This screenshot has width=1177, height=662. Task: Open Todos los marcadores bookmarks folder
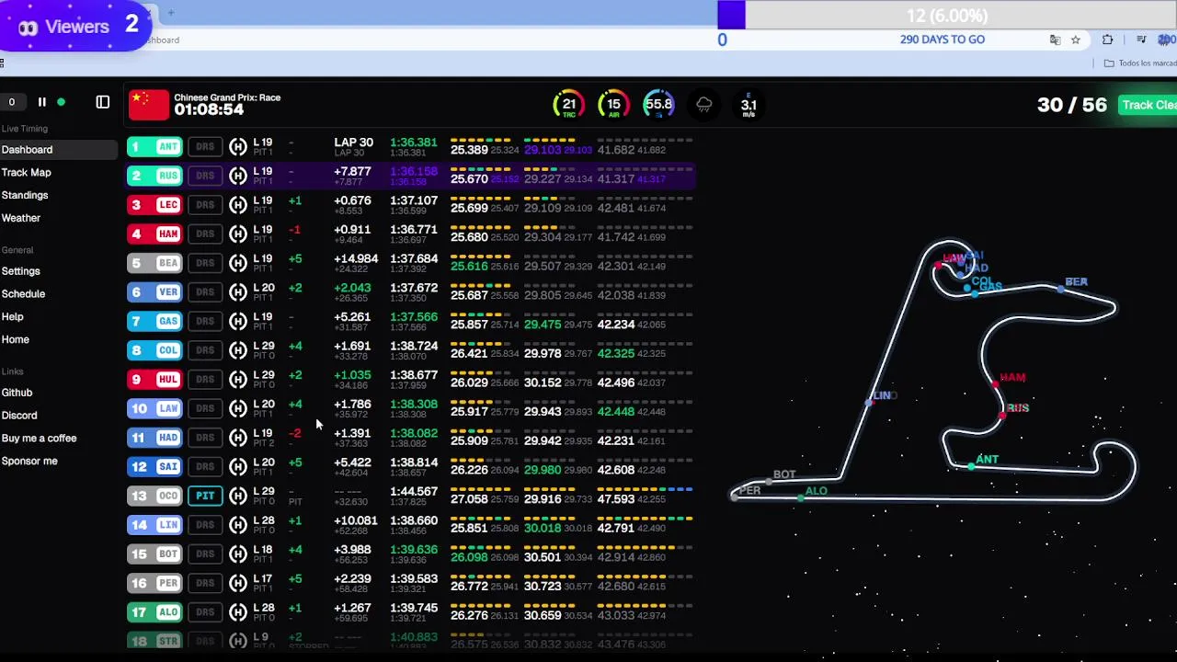(1140, 63)
